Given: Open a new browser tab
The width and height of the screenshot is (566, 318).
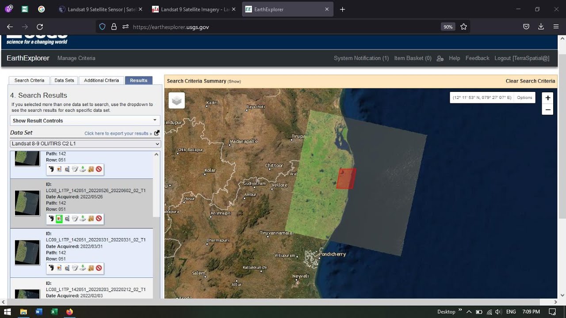Looking at the screenshot, I should pos(342,9).
